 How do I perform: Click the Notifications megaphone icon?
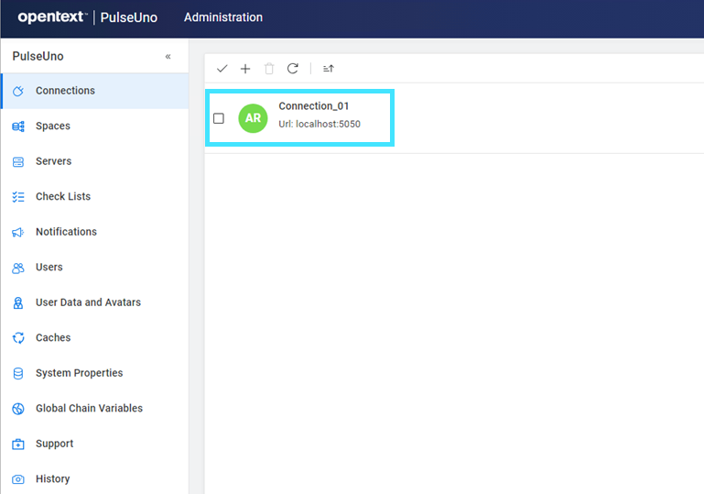tap(18, 233)
